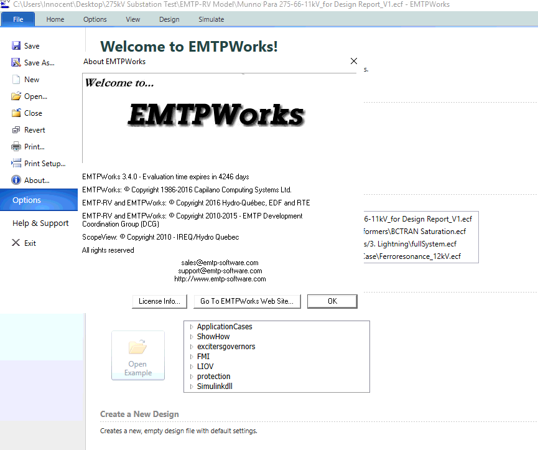Screen dimensions: 538x450
Task: Select the LIOV folder label
Action: click(205, 366)
